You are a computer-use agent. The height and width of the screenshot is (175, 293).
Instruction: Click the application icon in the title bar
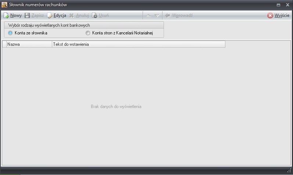click(4, 5)
